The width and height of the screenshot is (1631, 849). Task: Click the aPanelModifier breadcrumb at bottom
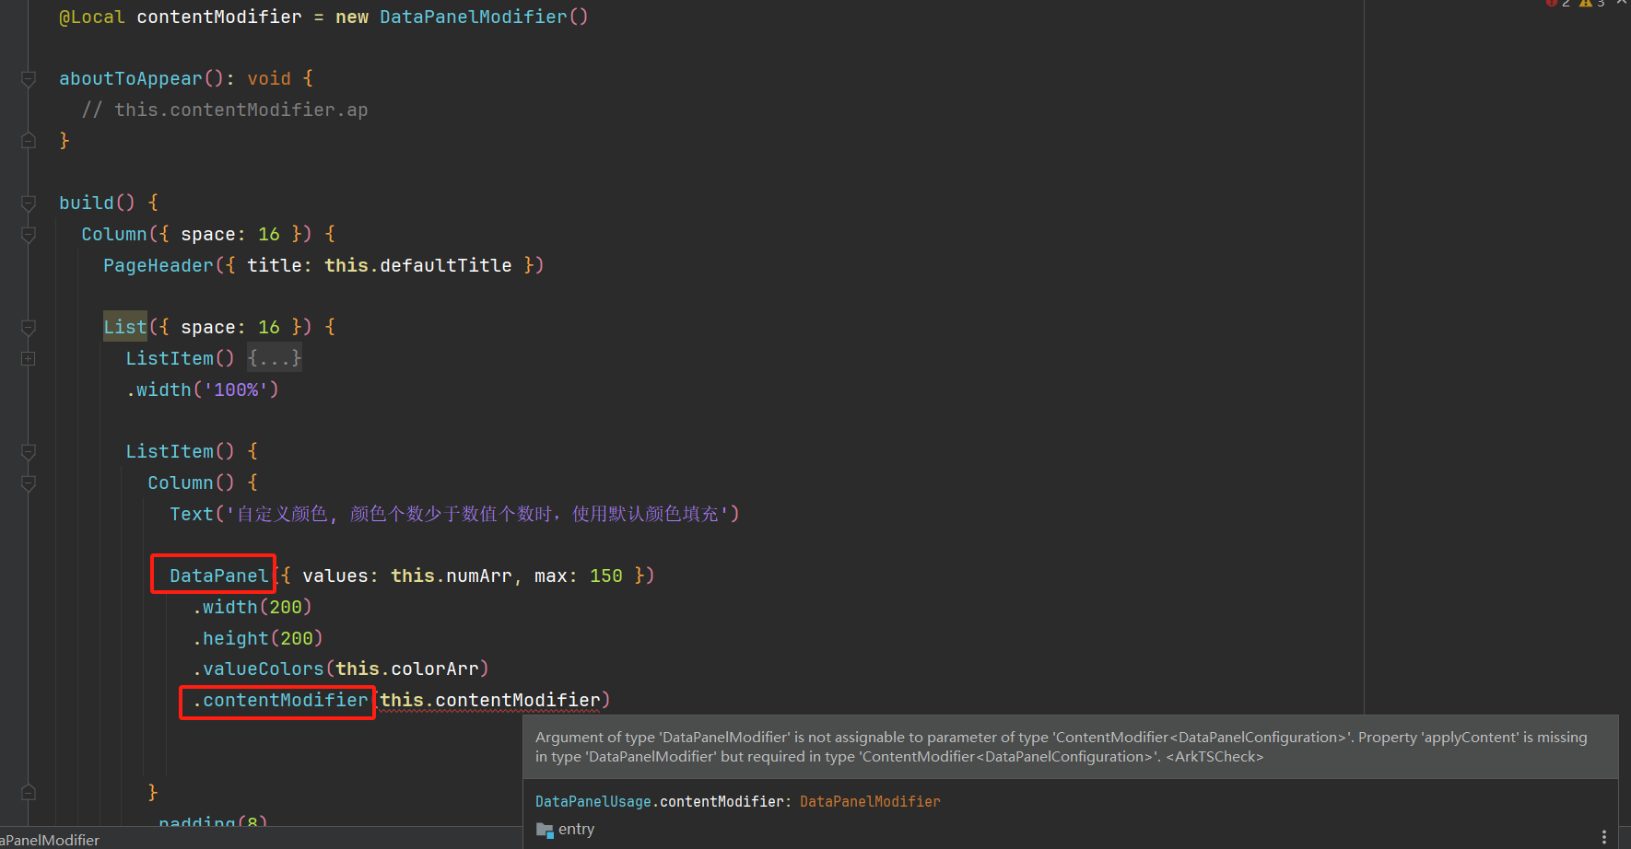[x=50, y=840]
